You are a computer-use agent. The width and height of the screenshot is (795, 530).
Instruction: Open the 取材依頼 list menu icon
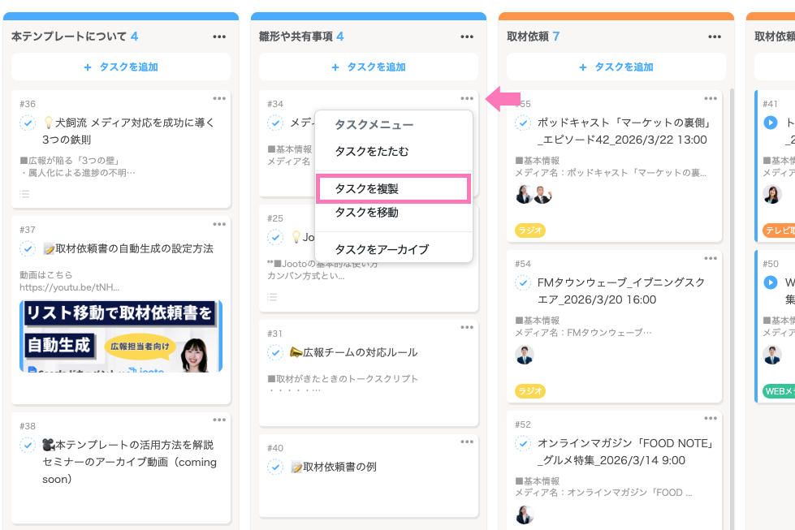[x=715, y=37]
